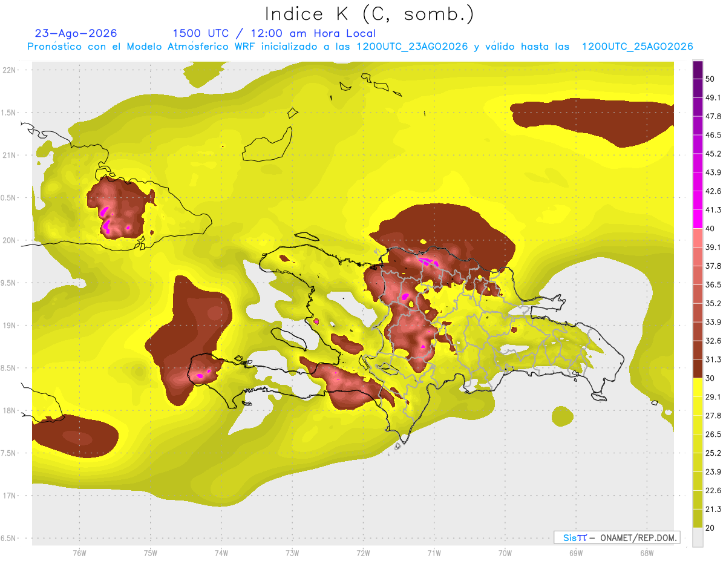Click the colorbar label "42.6"

click(714, 191)
